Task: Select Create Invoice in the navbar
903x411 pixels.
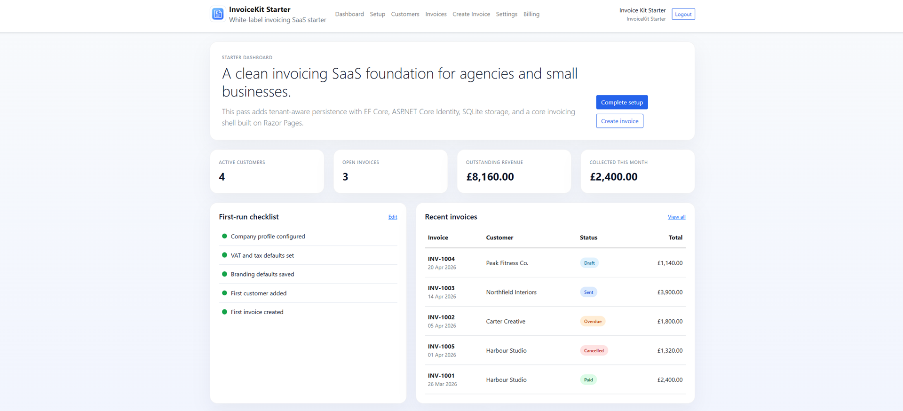Action: coord(471,14)
